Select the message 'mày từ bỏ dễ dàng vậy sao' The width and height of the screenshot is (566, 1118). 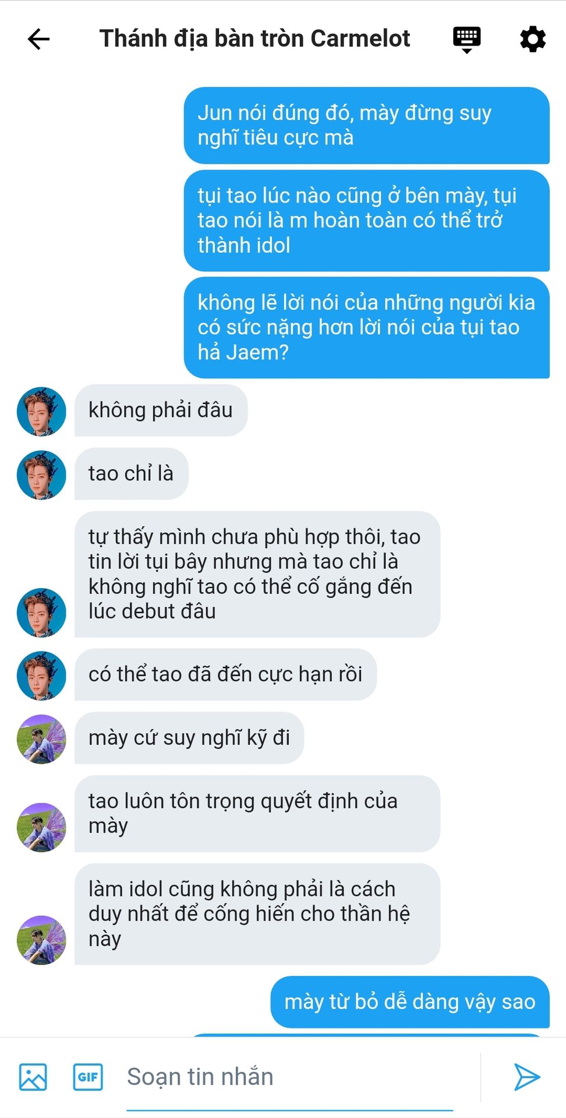[410, 1002]
